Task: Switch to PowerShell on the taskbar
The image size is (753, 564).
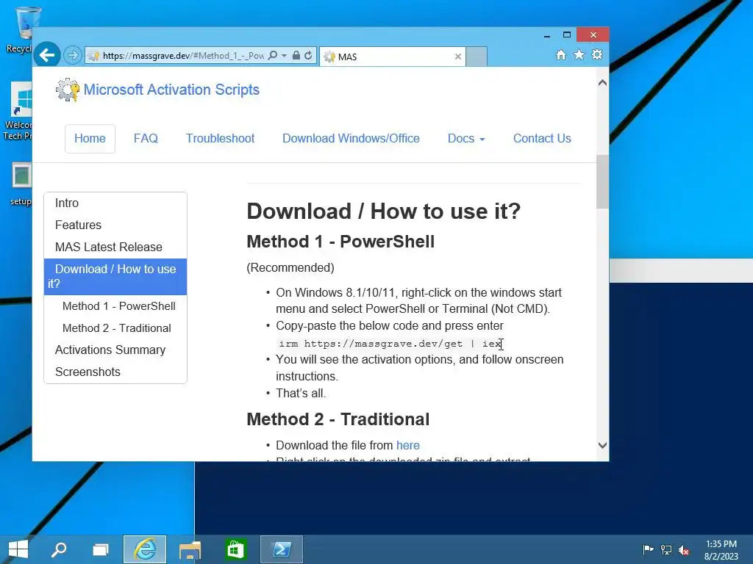Action: pos(282,549)
